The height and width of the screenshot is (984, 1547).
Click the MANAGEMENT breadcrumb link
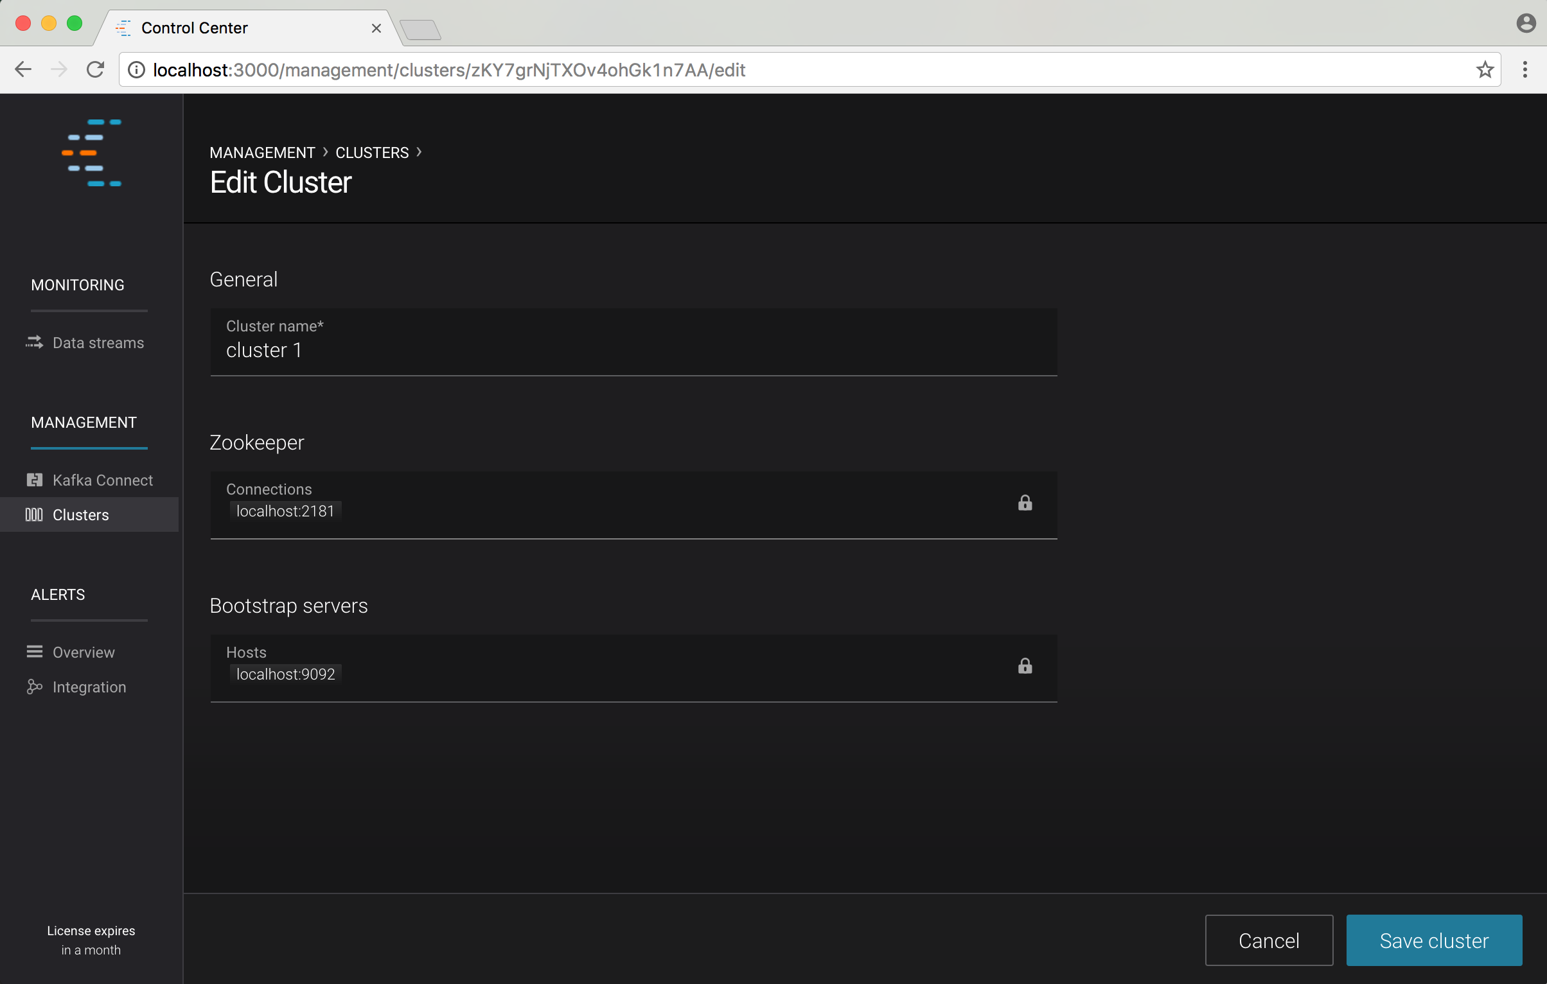(x=262, y=153)
